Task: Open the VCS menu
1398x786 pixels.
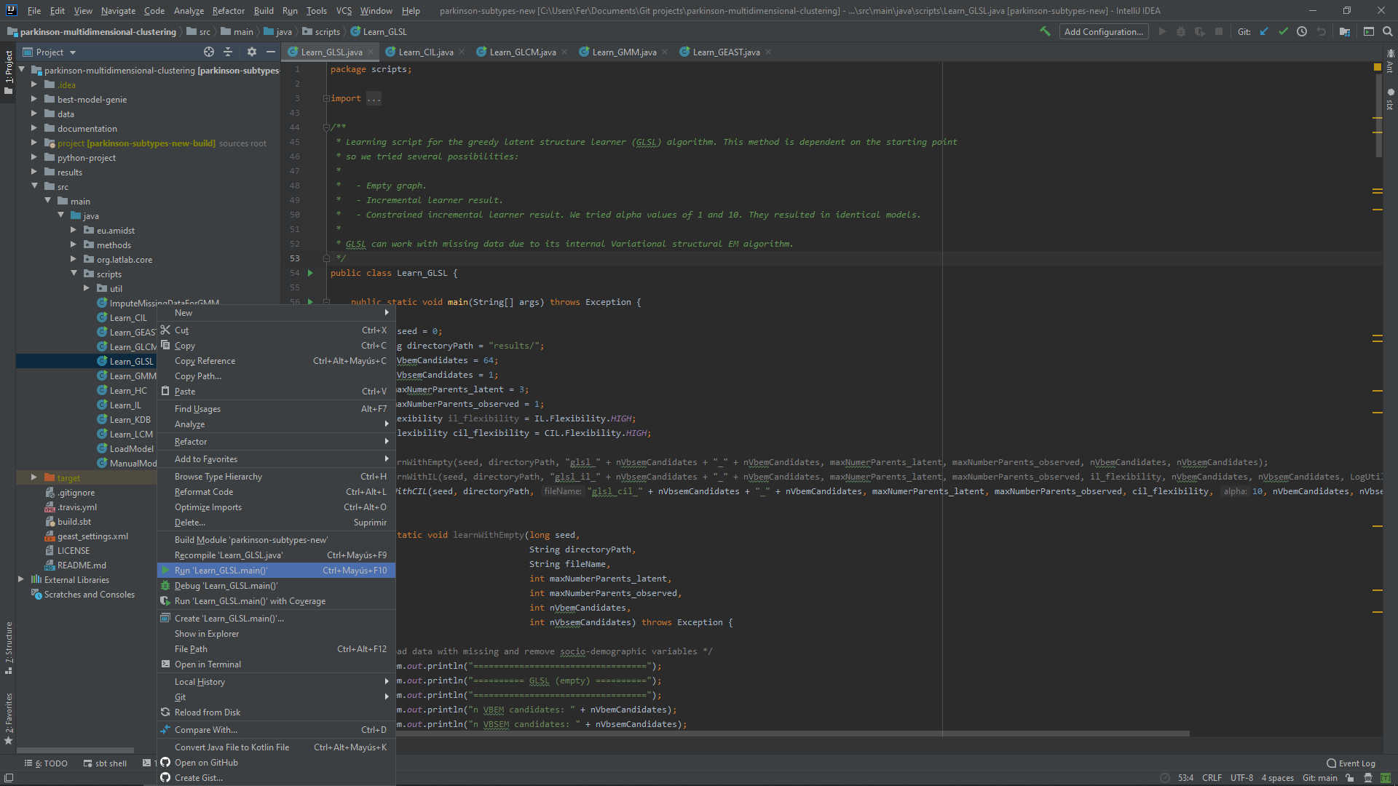Action: click(x=344, y=10)
